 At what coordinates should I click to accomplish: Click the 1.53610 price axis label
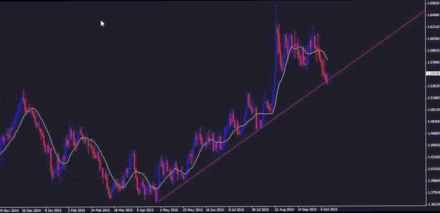click(x=434, y=86)
